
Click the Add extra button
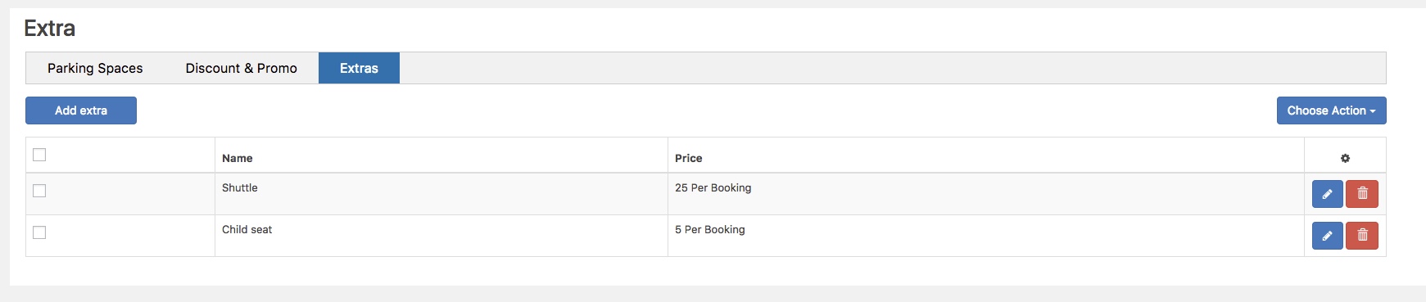coord(81,110)
